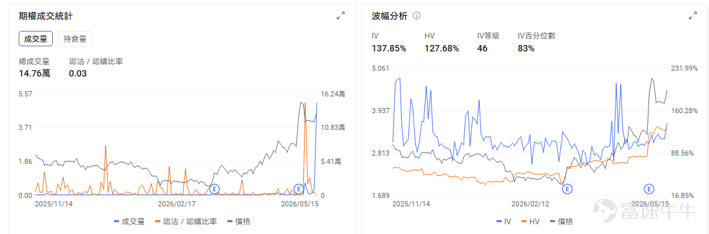This screenshot has height=234, width=709.
Task: Click the 總成交量 value 14.76萬
Action: [34, 73]
